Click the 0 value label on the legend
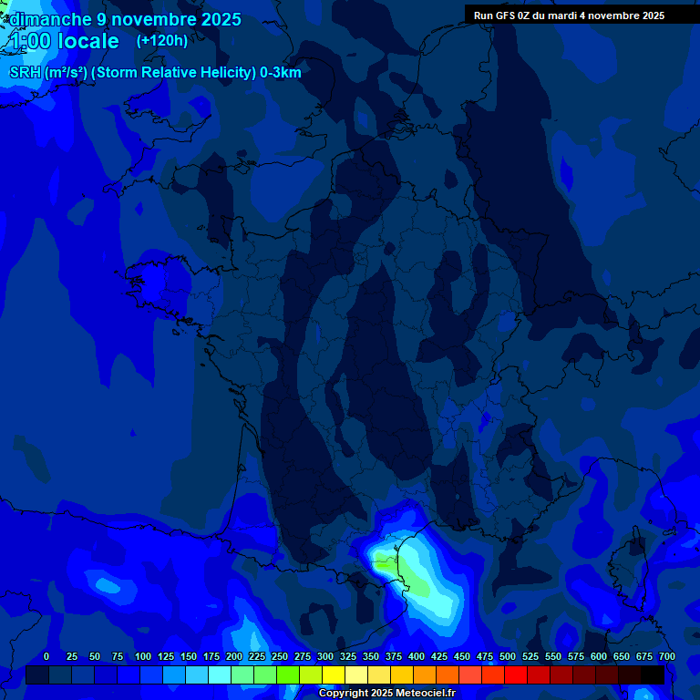700x700 pixels. click(46, 656)
